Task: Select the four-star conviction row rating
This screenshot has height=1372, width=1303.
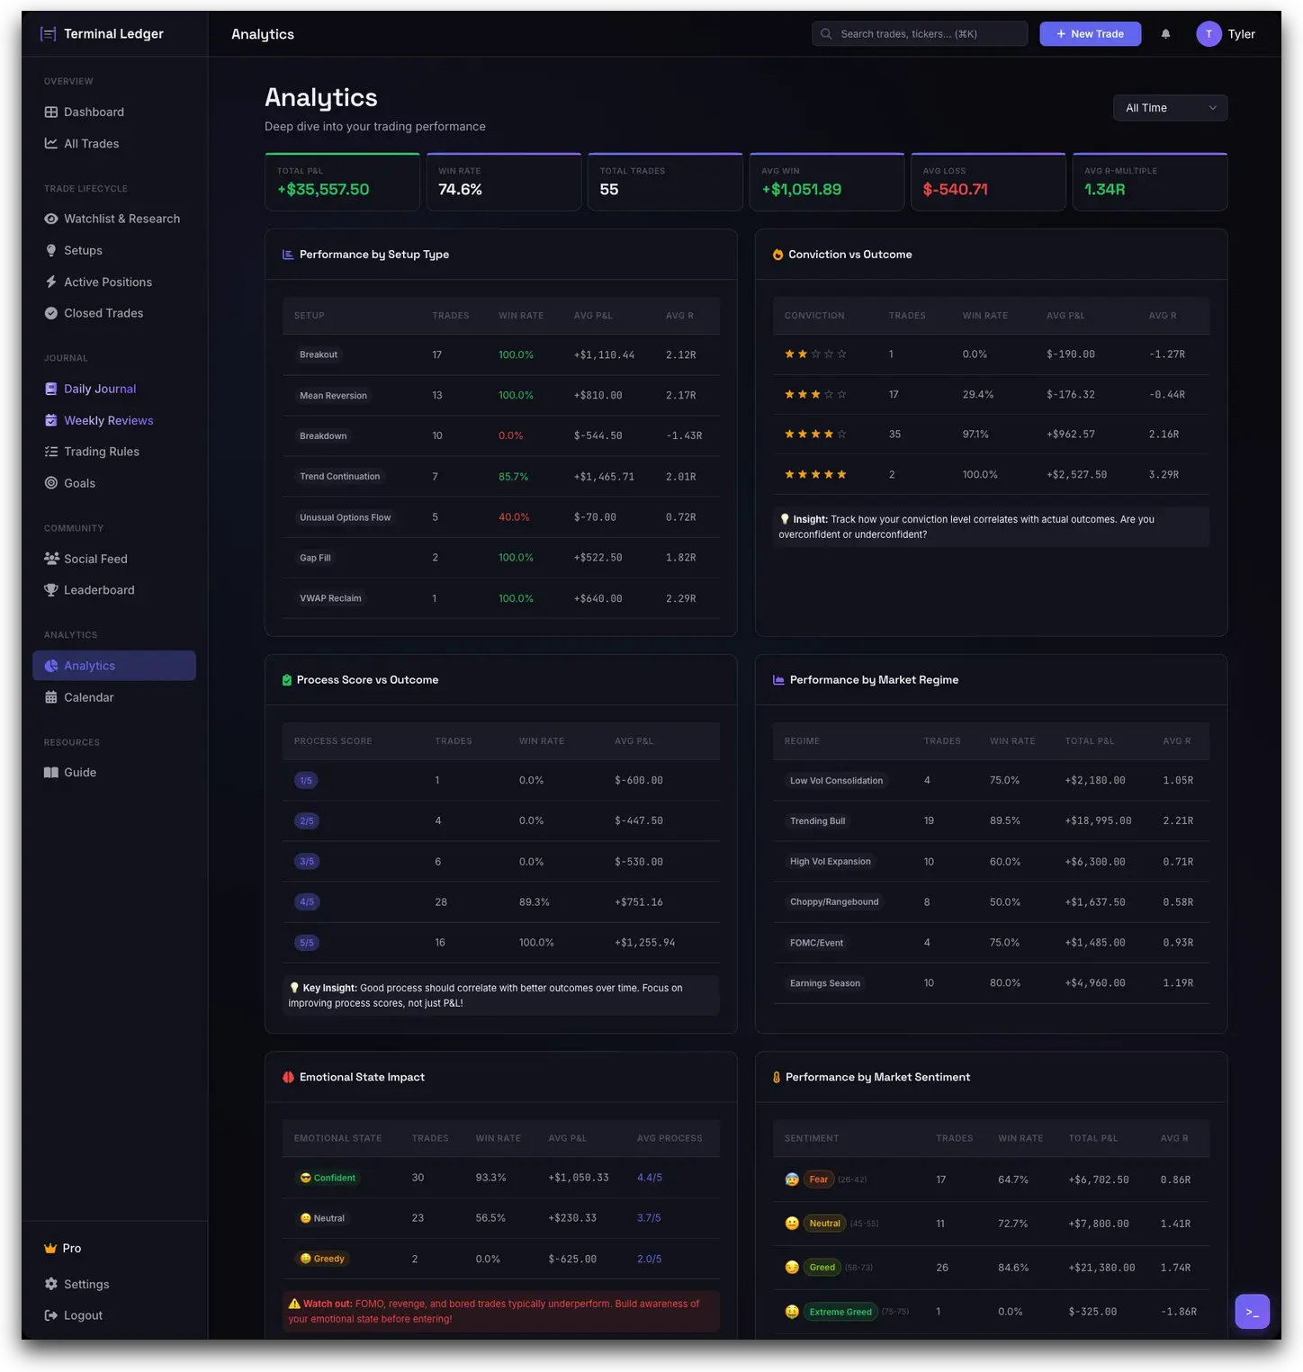Action: click(x=814, y=434)
